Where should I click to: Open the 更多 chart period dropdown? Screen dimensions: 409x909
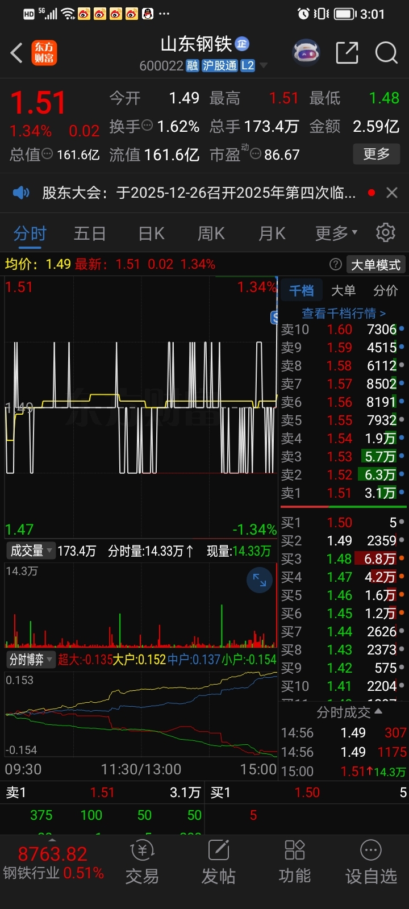click(x=336, y=233)
